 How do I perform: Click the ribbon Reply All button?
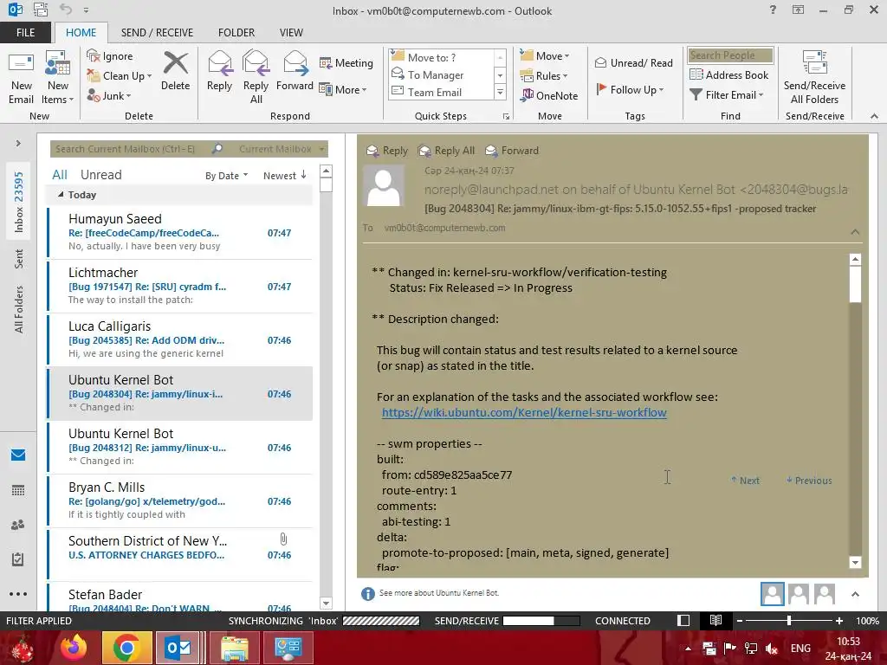(x=256, y=78)
